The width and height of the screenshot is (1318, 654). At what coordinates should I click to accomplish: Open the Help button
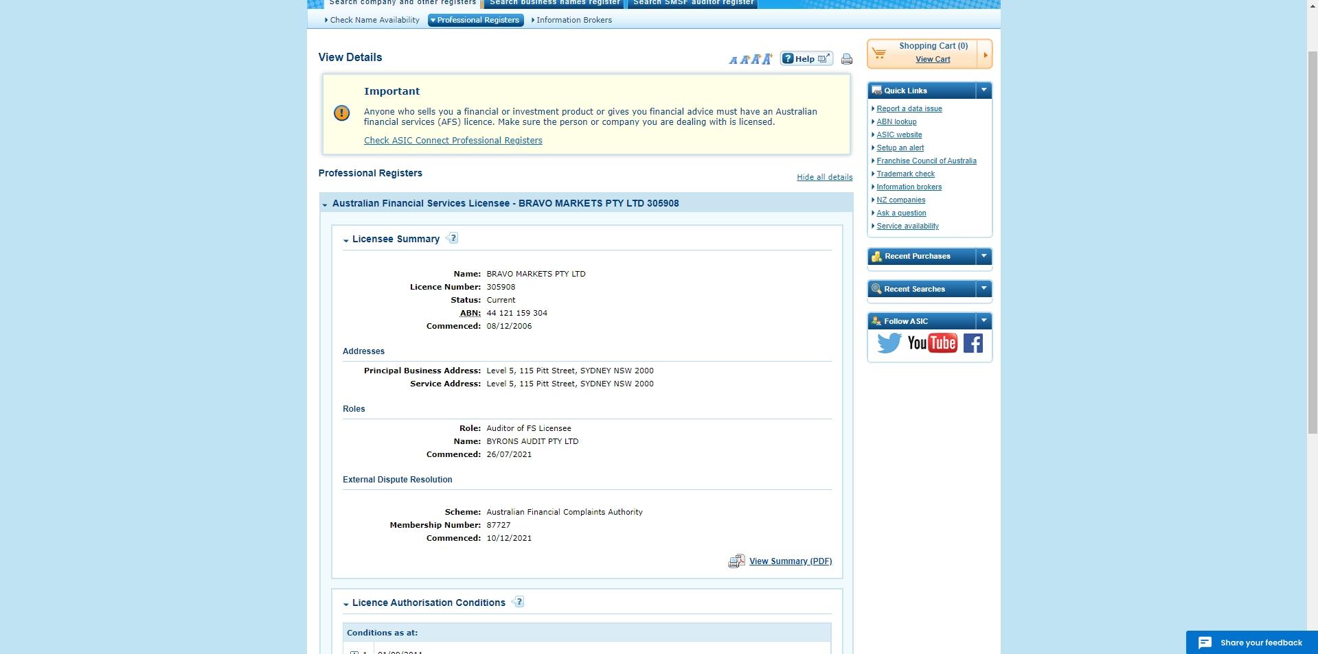pos(806,59)
